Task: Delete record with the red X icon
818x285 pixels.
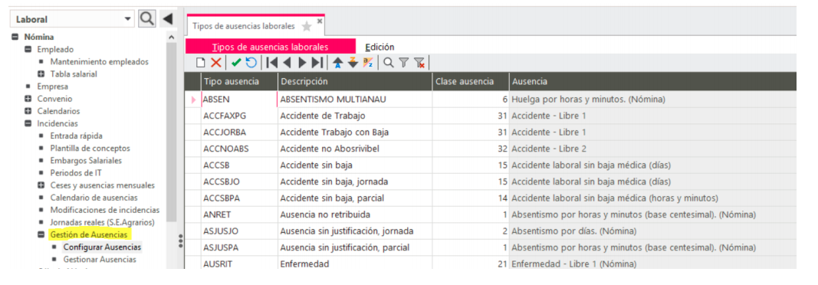Action: click(x=216, y=63)
